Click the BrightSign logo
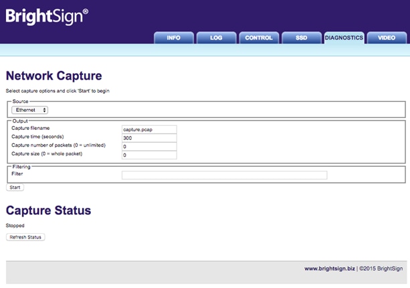Viewport: 410px width, 288px height. [47, 17]
